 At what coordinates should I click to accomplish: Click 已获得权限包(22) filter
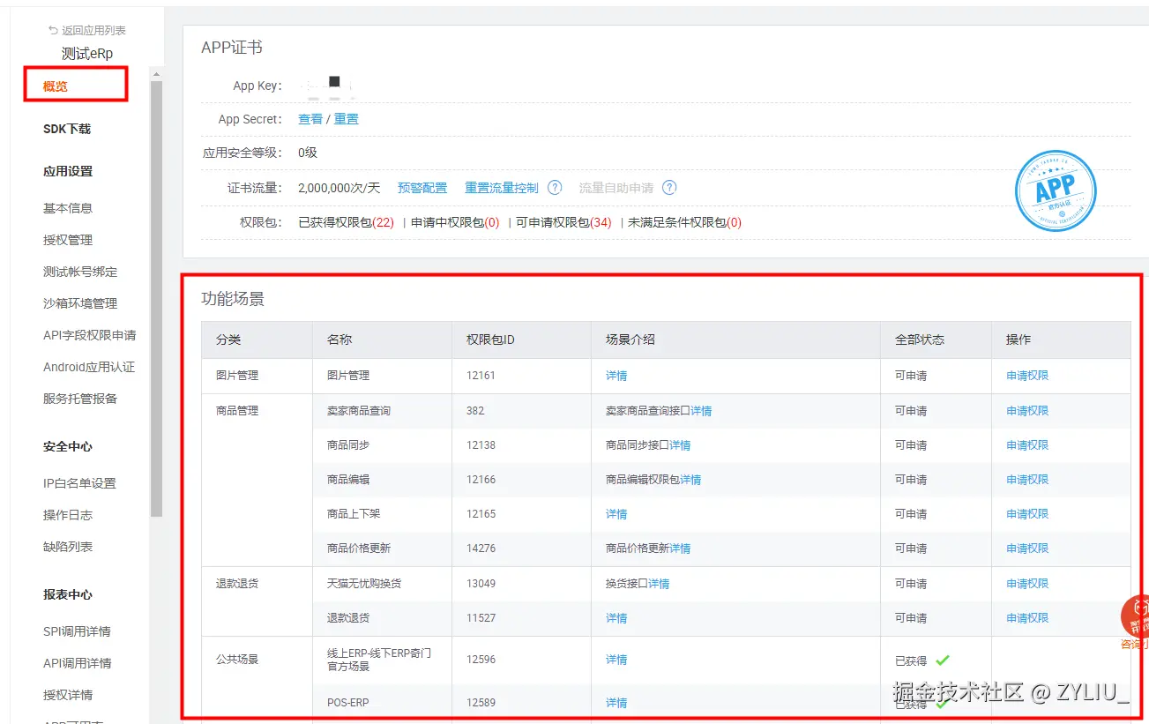click(x=347, y=222)
